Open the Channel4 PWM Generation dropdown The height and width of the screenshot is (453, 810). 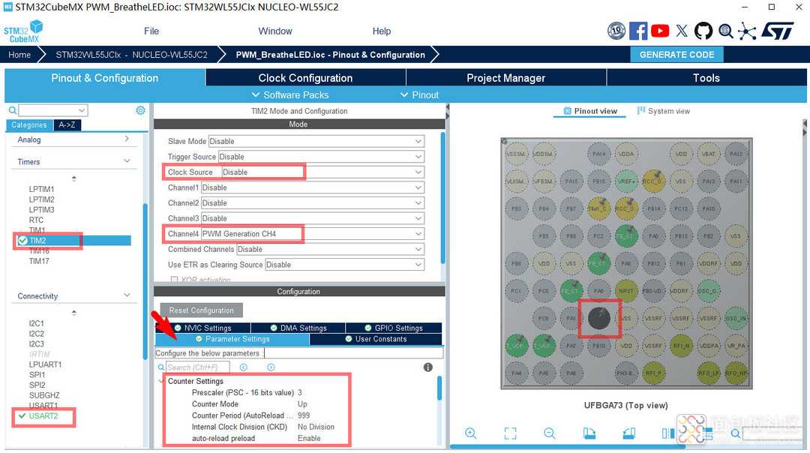[313, 234]
